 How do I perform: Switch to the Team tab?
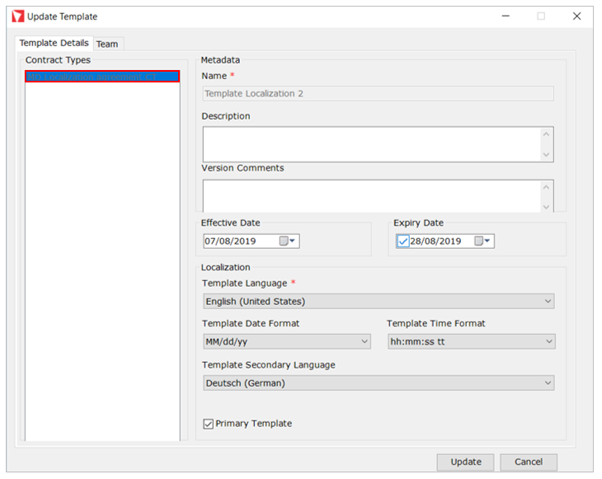tap(106, 44)
